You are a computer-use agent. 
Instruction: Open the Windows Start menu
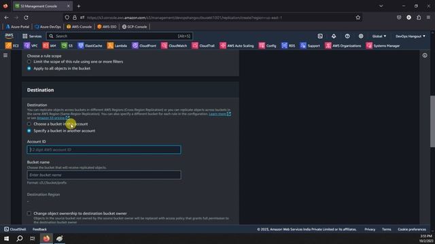click(x=6, y=238)
